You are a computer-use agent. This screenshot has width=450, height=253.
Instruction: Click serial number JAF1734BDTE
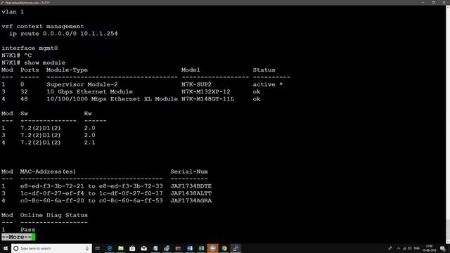(191, 186)
